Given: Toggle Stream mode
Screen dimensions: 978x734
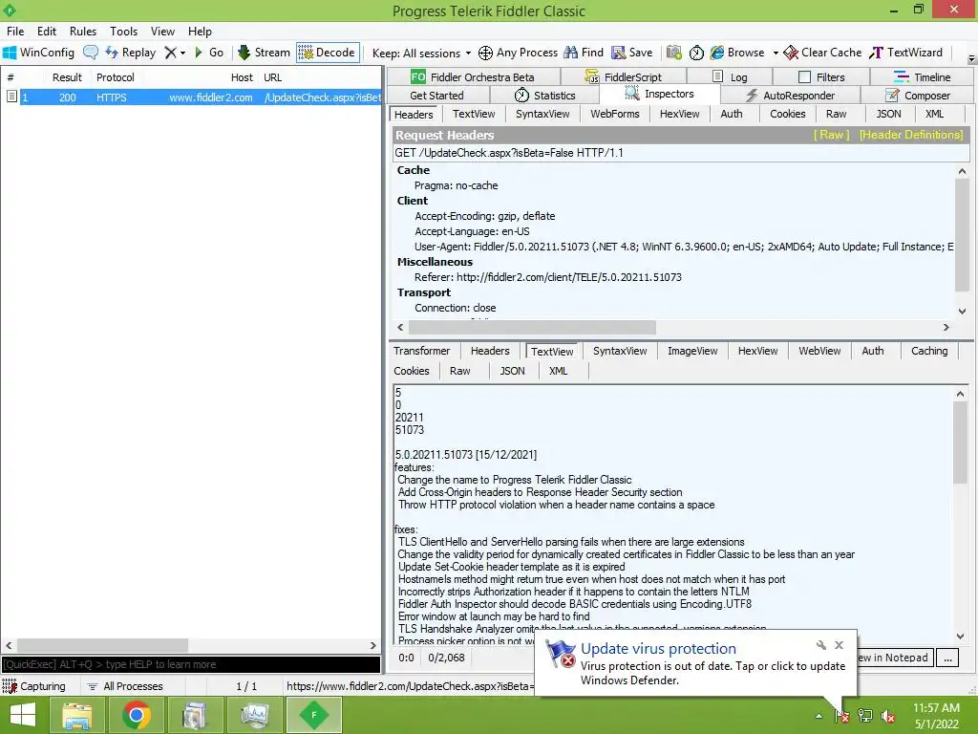Looking at the screenshot, I should (264, 53).
